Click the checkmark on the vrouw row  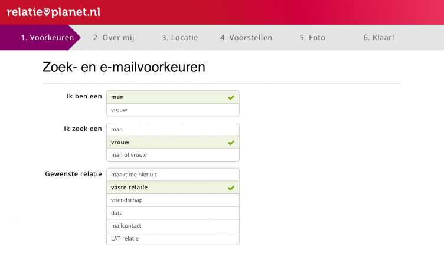pos(231,143)
